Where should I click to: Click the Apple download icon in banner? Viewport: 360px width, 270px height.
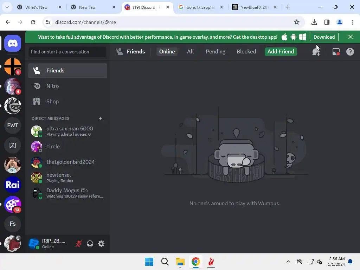(x=284, y=37)
